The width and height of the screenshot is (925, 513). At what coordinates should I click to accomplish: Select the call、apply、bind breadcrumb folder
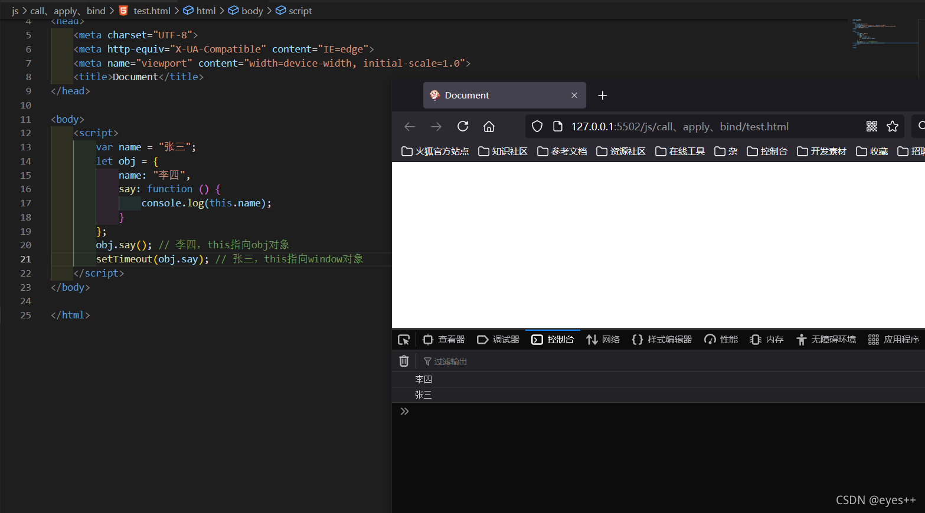tap(68, 11)
